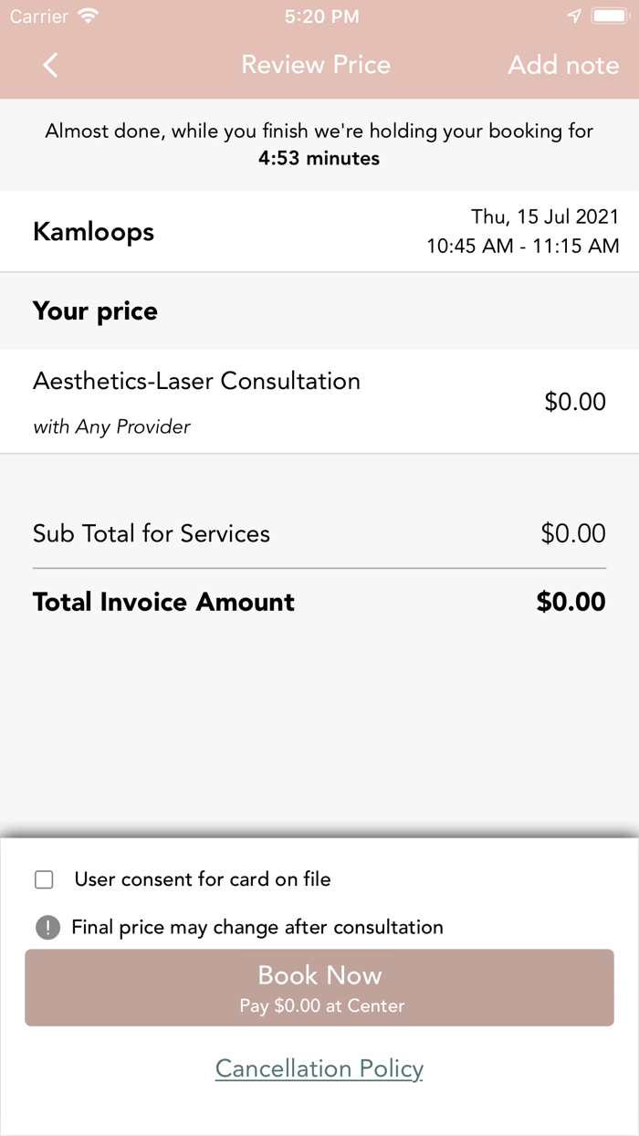Expand the Any Provider selection
Screen dimensions: 639x1136
coord(111,426)
